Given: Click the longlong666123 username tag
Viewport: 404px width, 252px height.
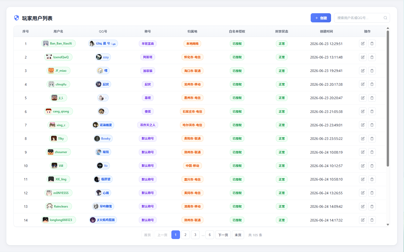Looking at the screenshot, I should (58, 220).
